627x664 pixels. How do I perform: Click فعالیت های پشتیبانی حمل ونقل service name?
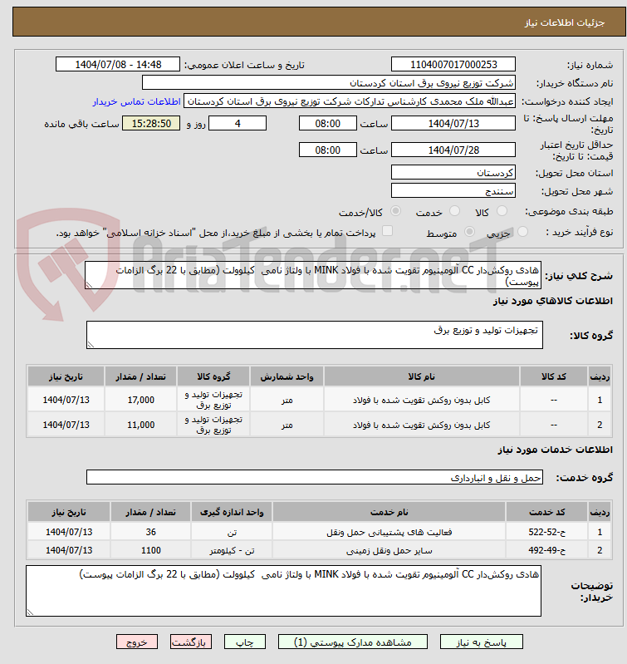pyautogui.click(x=389, y=532)
